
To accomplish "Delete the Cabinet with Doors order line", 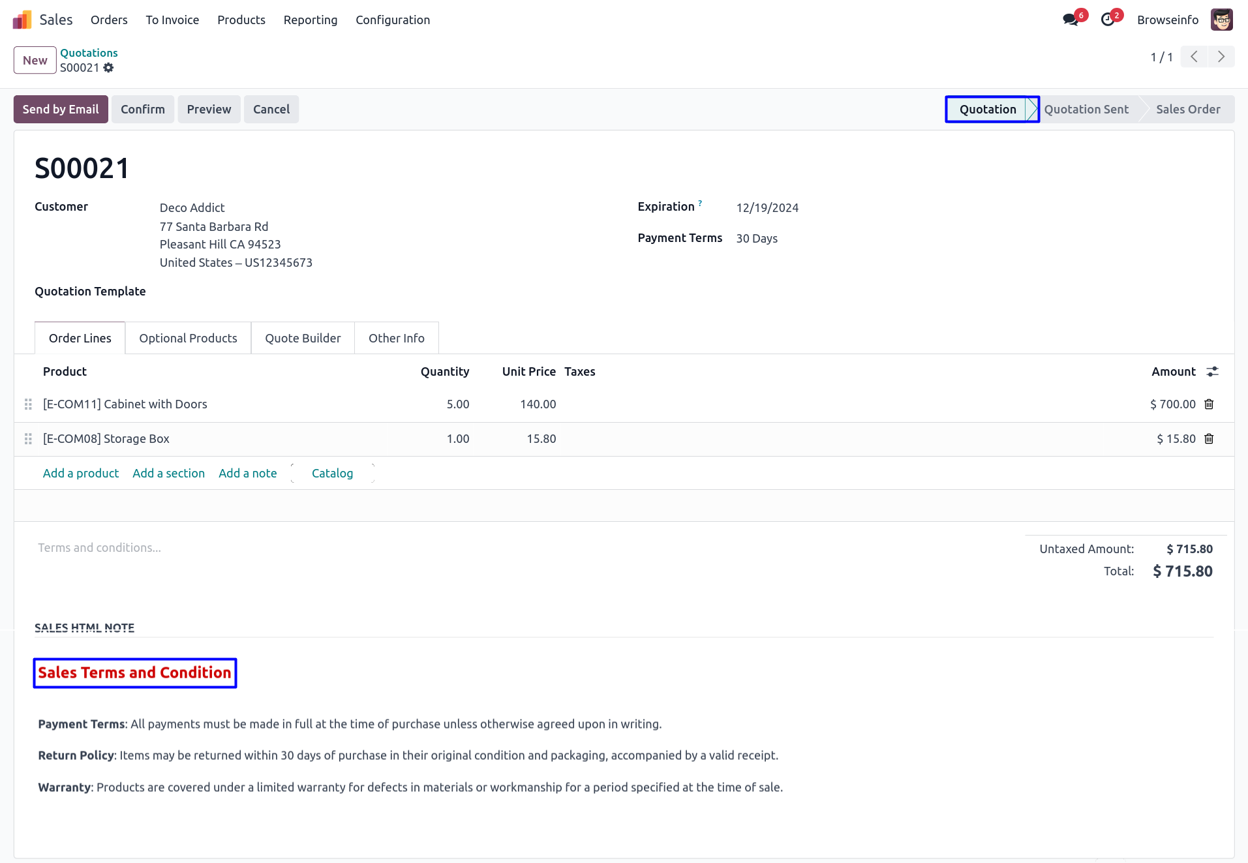I will [x=1209, y=404].
